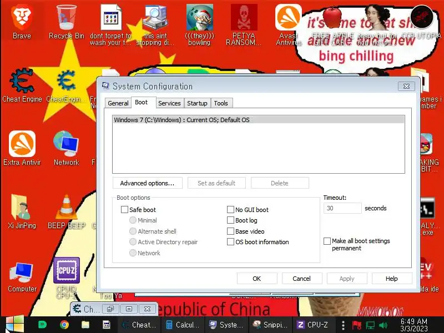Viewport: 444px width, 333px height.
Task: Select the Network safe boot radio button
Action: (x=133, y=253)
